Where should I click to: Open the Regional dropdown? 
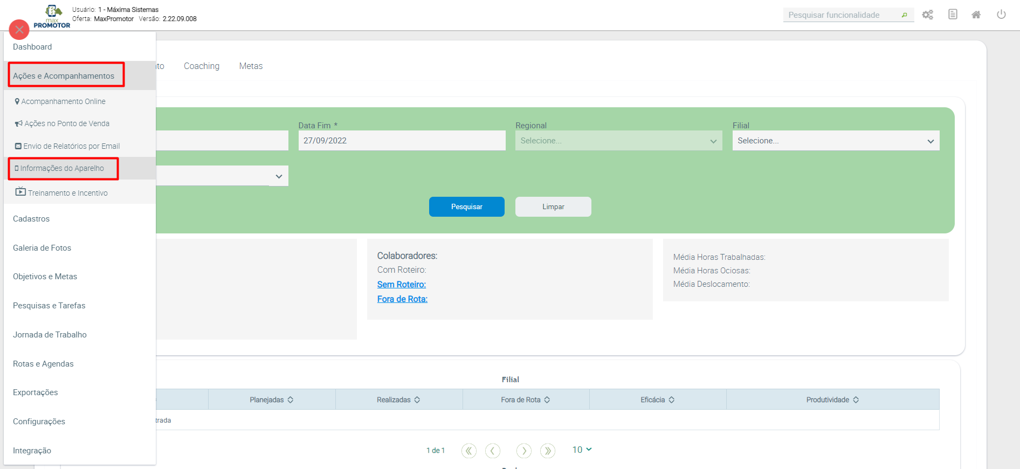coord(618,141)
